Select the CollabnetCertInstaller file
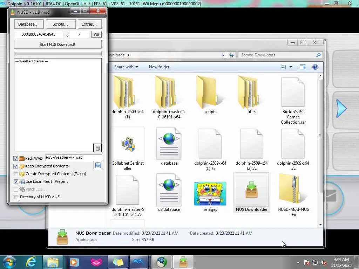359x269 pixels. [128, 149]
